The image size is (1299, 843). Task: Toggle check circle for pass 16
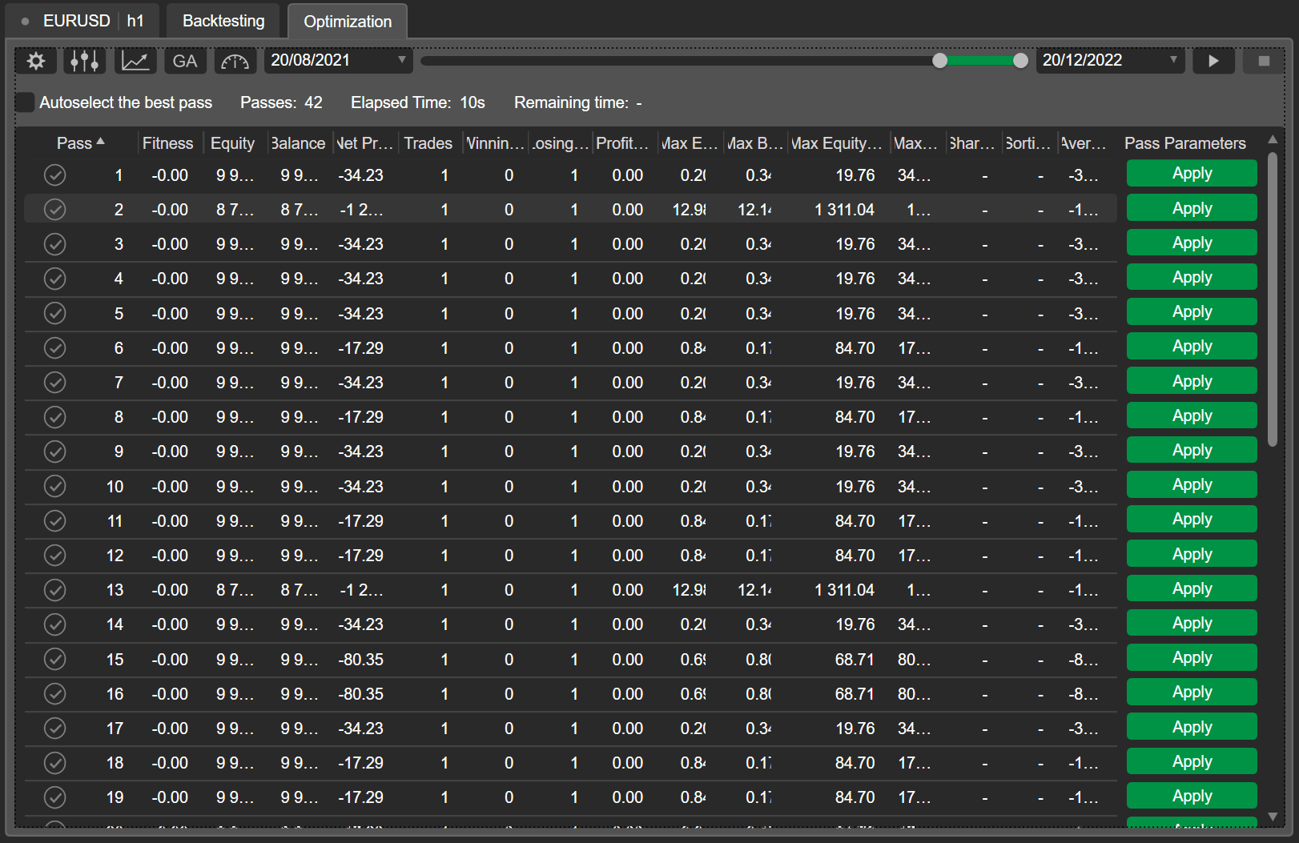tap(54, 694)
